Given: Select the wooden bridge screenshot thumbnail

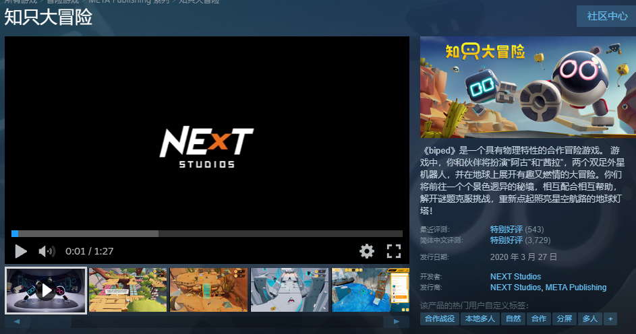Looking at the screenshot, I should click(x=127, y=290).
